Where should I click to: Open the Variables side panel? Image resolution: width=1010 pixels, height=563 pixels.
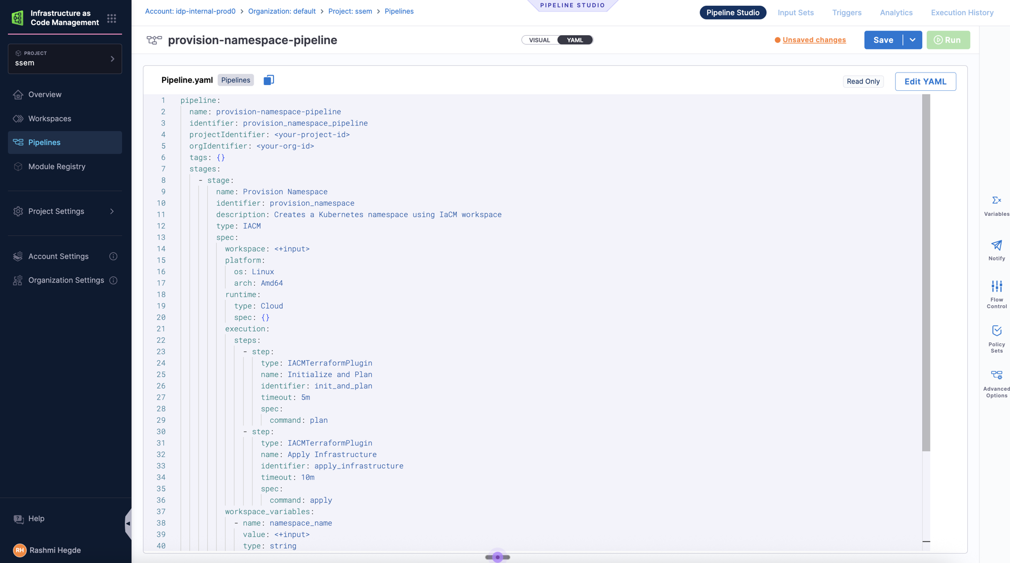(996, 205)
